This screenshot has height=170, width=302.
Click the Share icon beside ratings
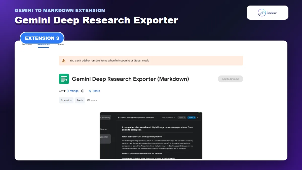[x=90, y=91]
